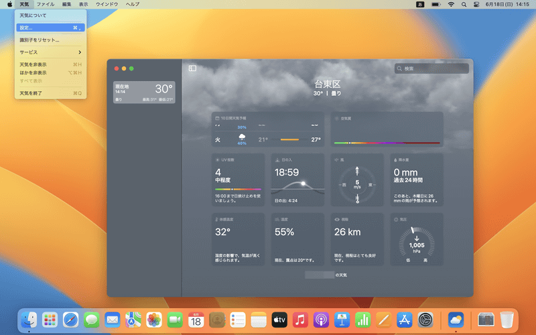Image resolution: width=536 pixels, height=335 pixels.
Task: Open the 表示 menu in menu bar
Action: click(83, 4)
